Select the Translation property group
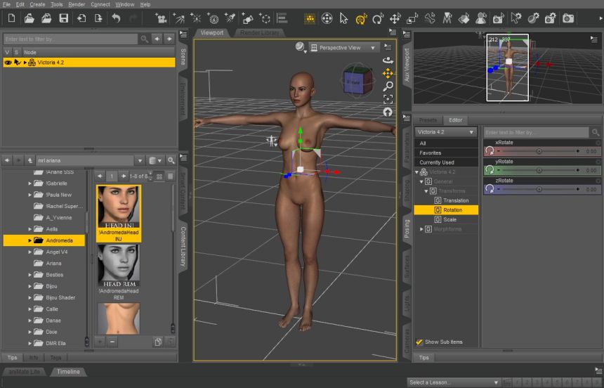 pos(456,200)
